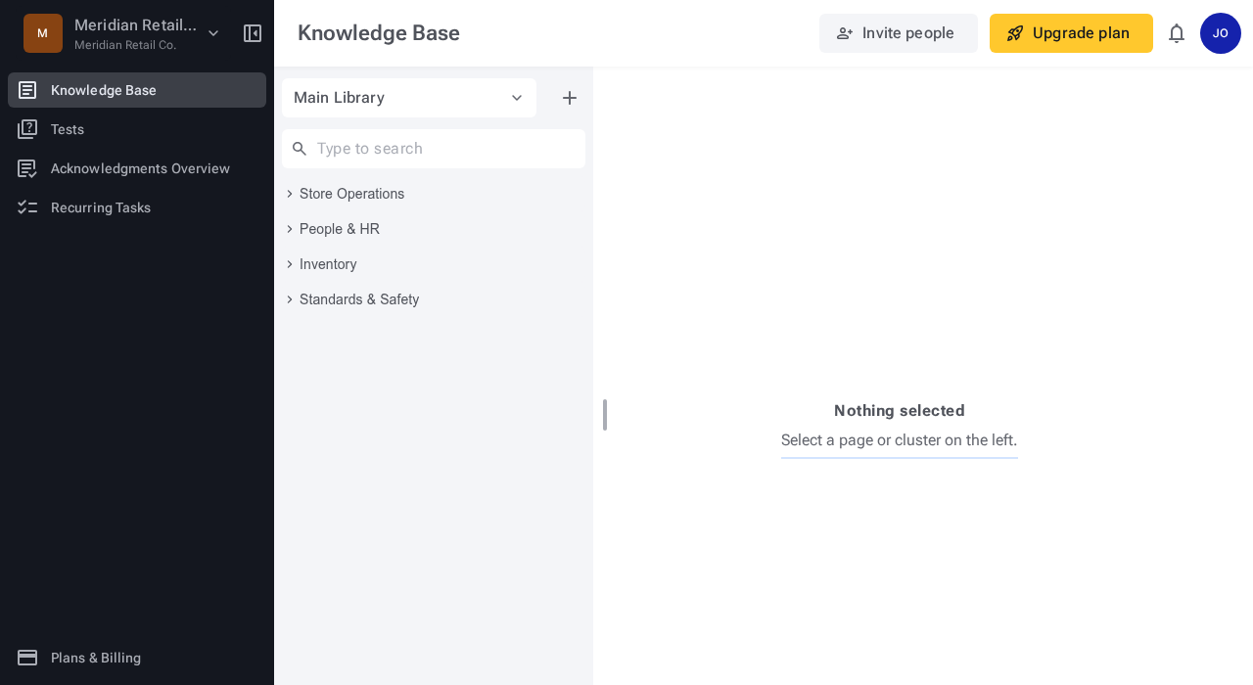The height and width of the screenshot is (685, 1253).
Task: Click the search magnifier icon
Action: click(x=300, y=149)
